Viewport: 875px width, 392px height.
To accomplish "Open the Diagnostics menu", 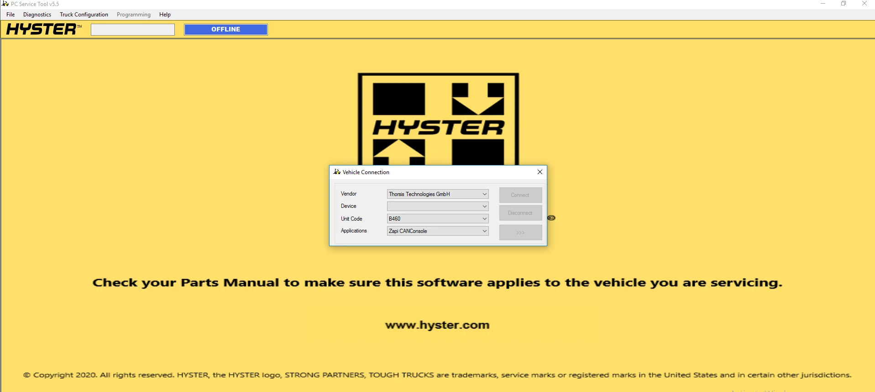I will click(x=37, y=15).
